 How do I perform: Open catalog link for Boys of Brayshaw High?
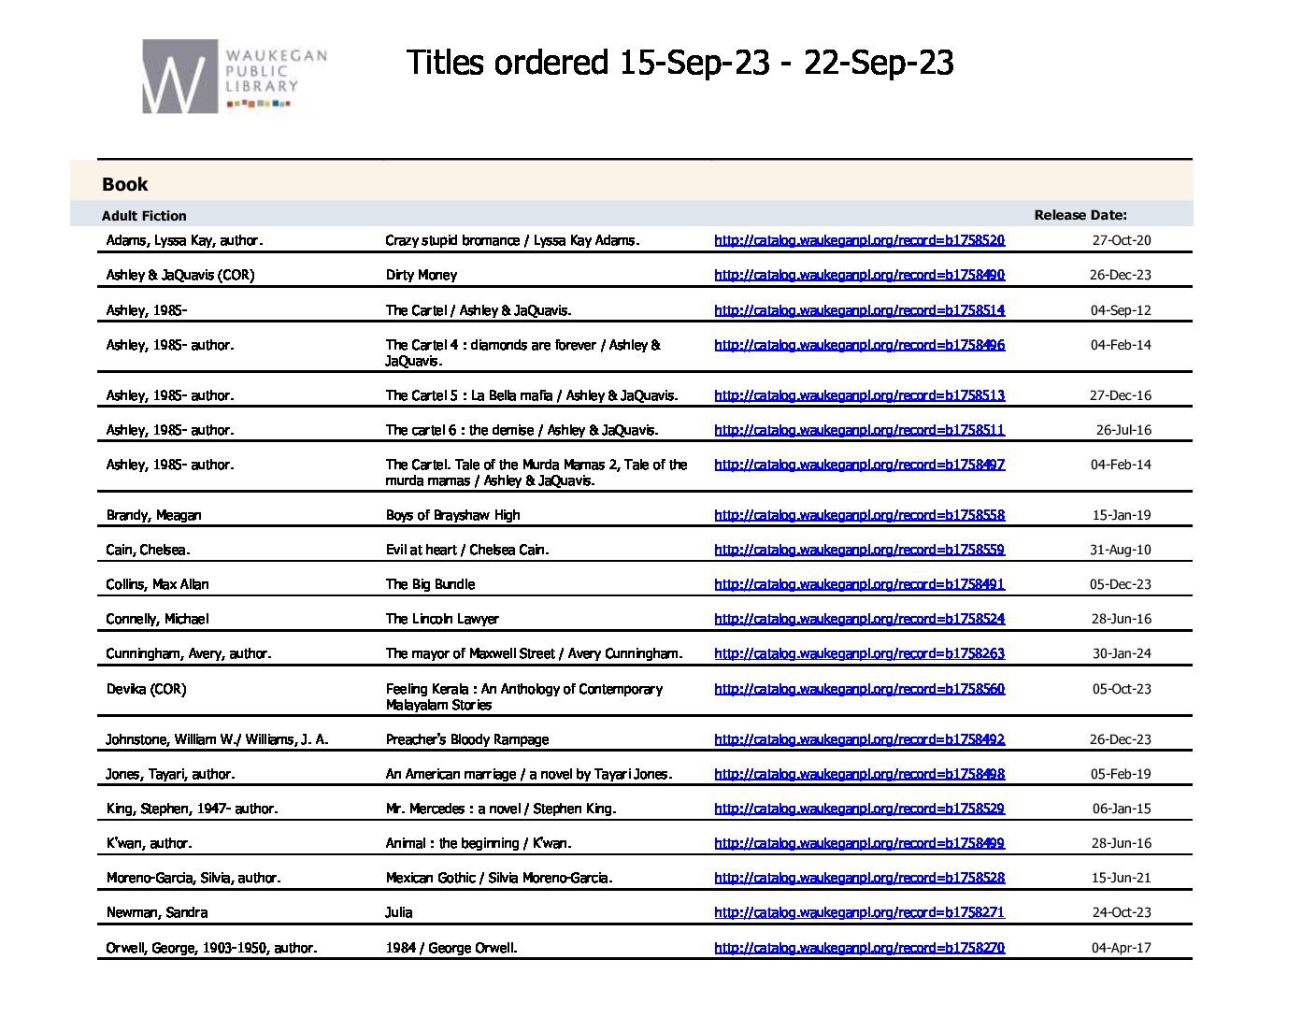pos(859,515)
